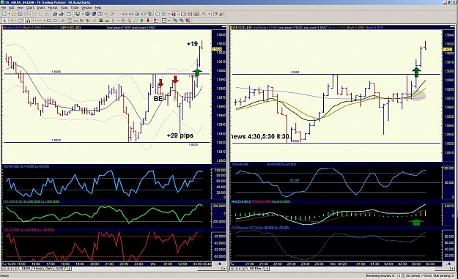This screenshot has width=458, height=279.
Task: Switch to the 4 hour tab
Action: [x=37, y=268]
